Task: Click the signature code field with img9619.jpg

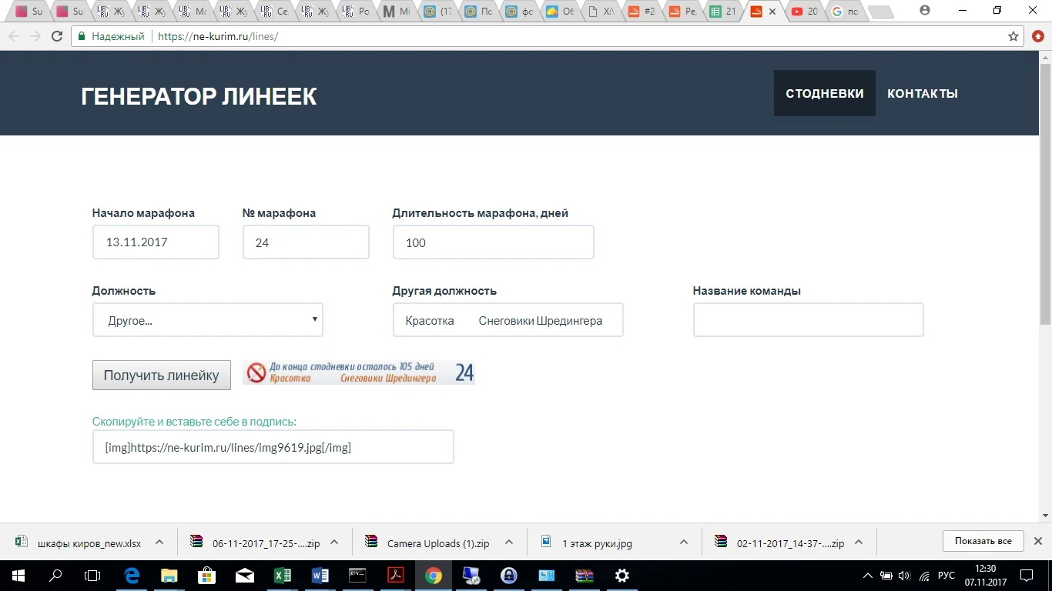Action: pos(273,447)
